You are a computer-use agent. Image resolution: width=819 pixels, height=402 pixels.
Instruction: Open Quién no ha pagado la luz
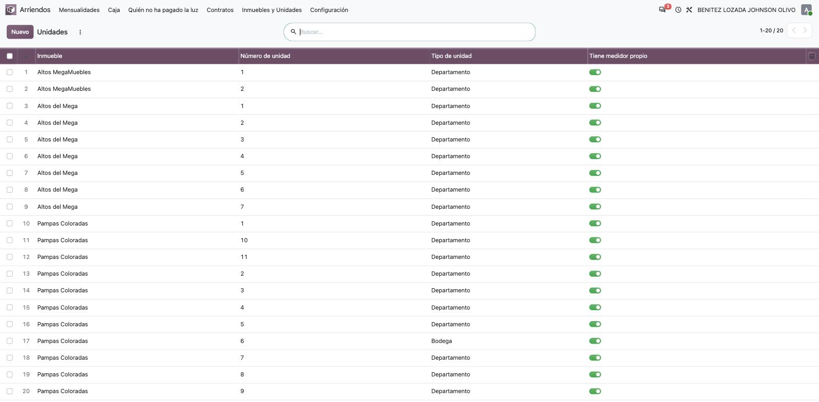163,10
